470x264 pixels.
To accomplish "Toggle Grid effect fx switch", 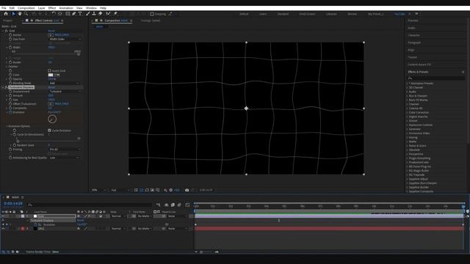I will click(x=7, y=31).
